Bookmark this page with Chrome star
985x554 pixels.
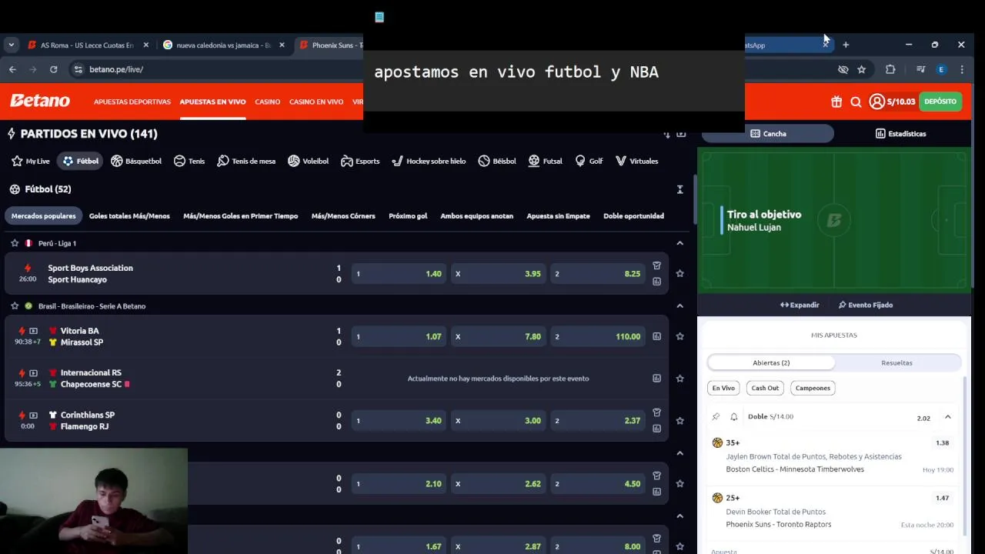(861, 69)
